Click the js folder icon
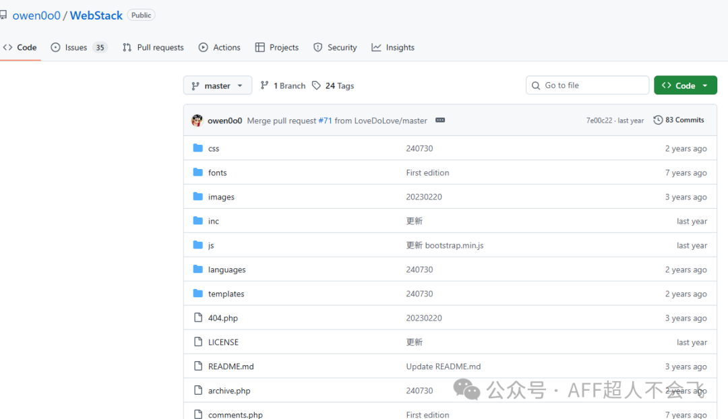The height and width of the screenshot is (419, 728). point(198,245)
